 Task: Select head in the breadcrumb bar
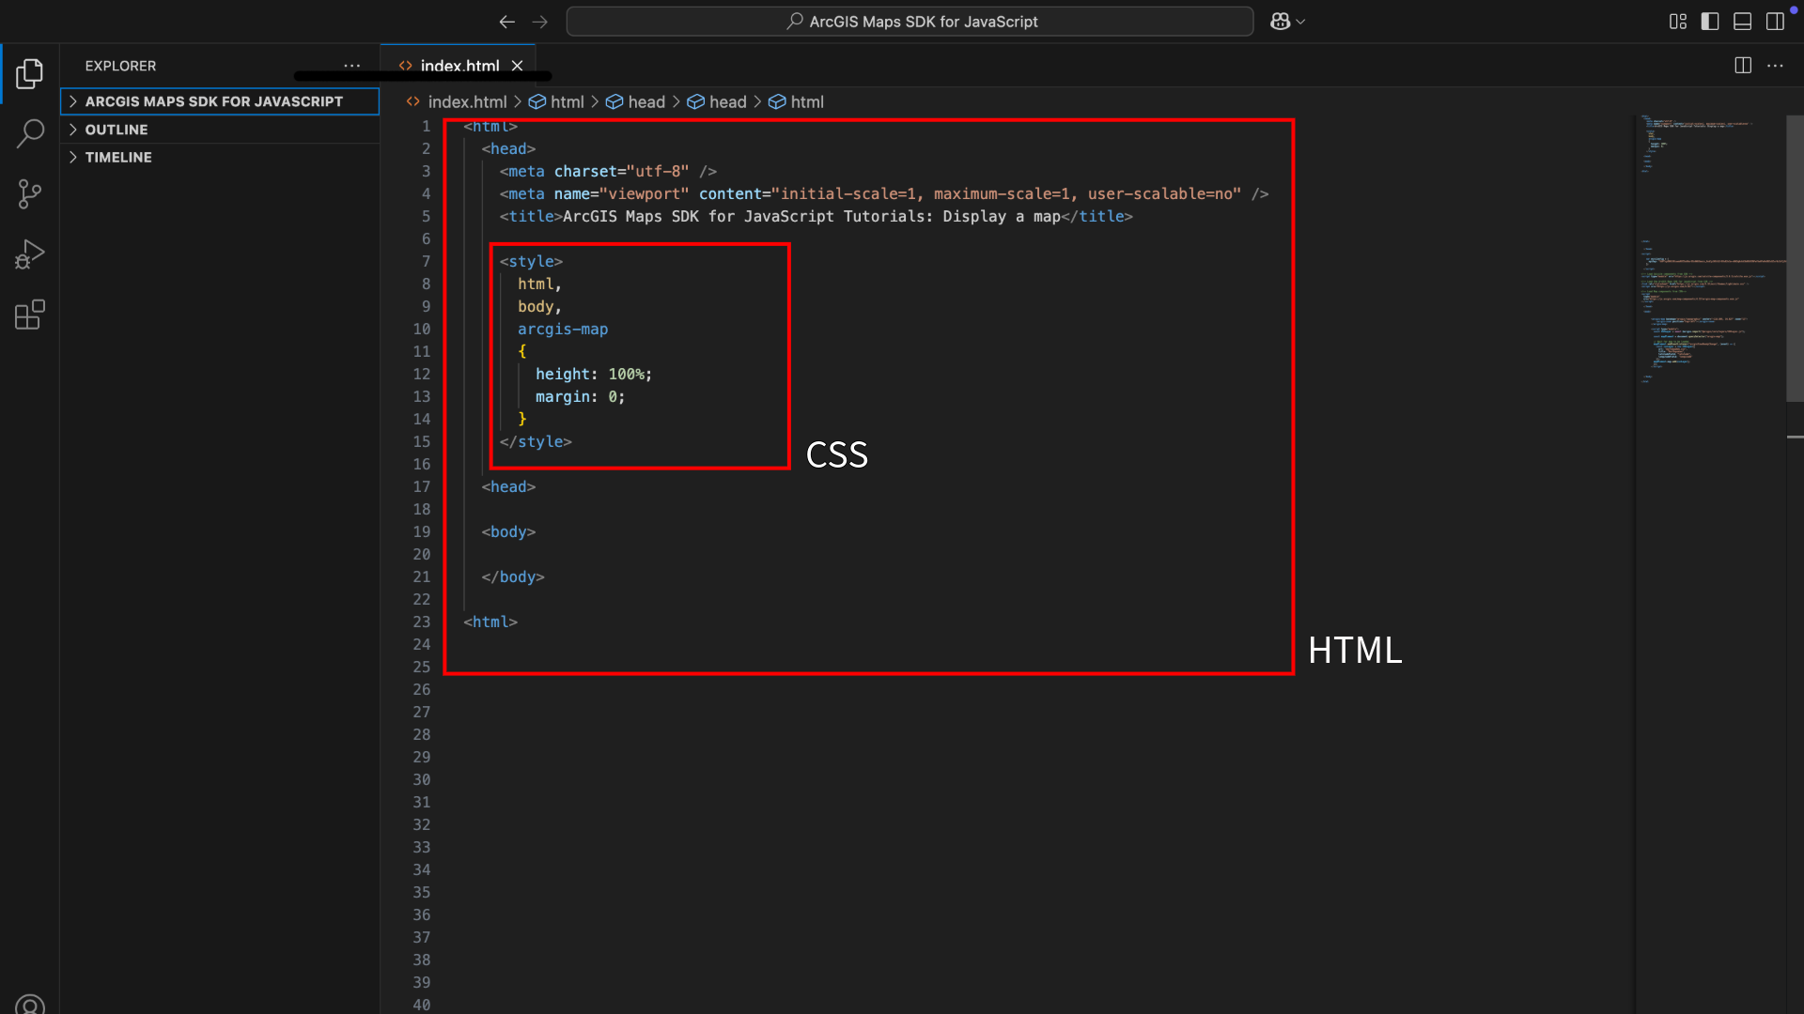(x=645, y=101)
